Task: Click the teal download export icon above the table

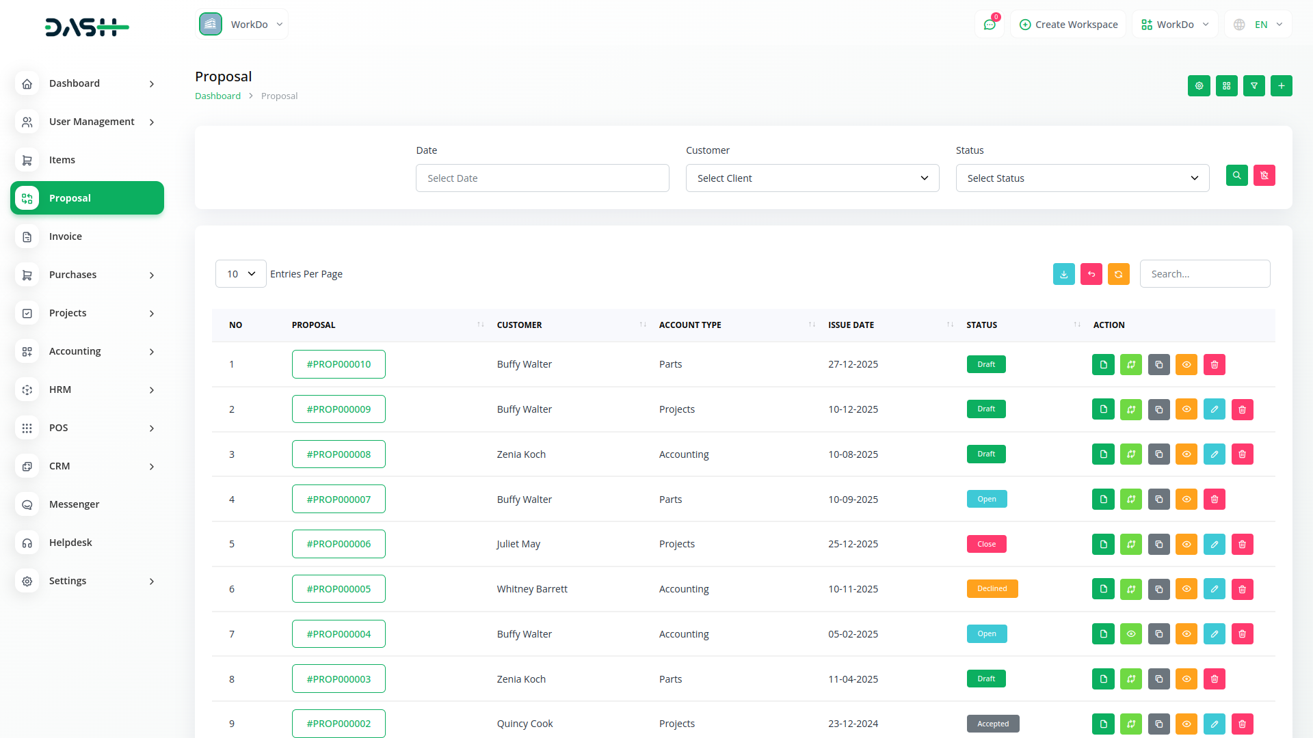Action: (x=1064, y=273)
